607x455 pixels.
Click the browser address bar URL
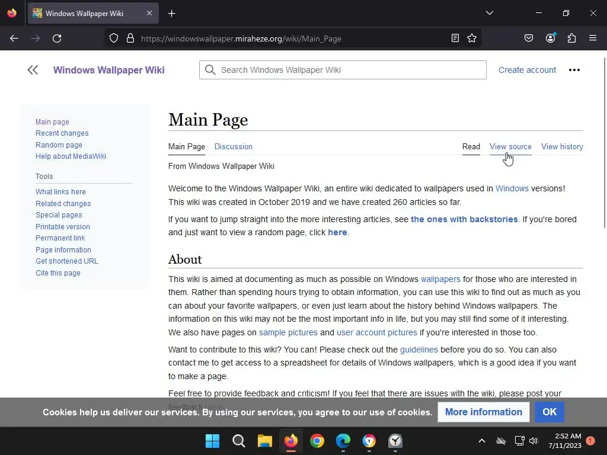pos(241,39)
